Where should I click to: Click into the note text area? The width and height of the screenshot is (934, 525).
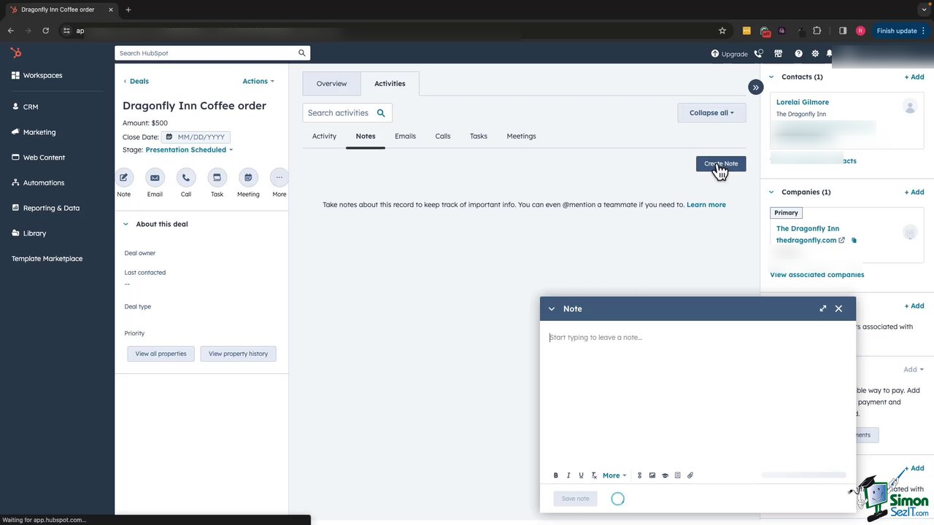[698, 394]
